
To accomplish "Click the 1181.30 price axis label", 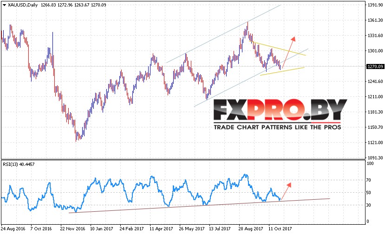I will pos(375,112).
